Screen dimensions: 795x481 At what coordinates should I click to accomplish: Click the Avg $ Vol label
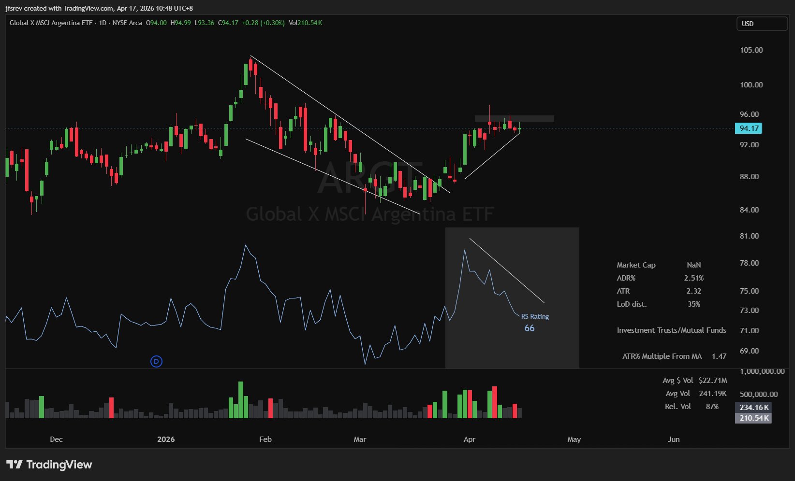click(677, 381)
